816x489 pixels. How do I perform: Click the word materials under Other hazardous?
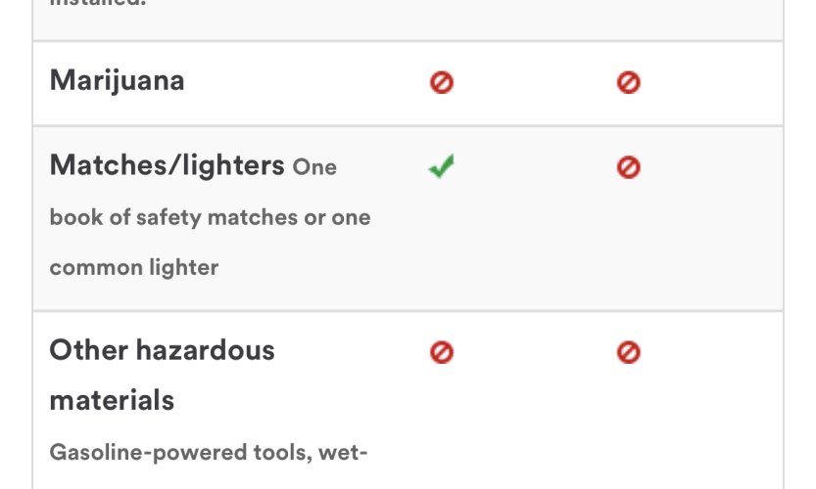point(112,401)
